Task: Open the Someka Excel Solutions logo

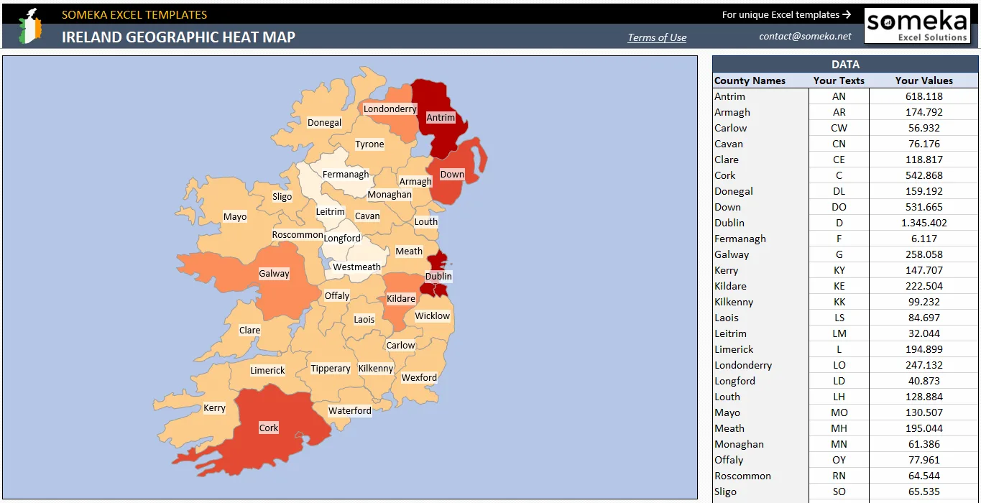Action: coord(916,26)
